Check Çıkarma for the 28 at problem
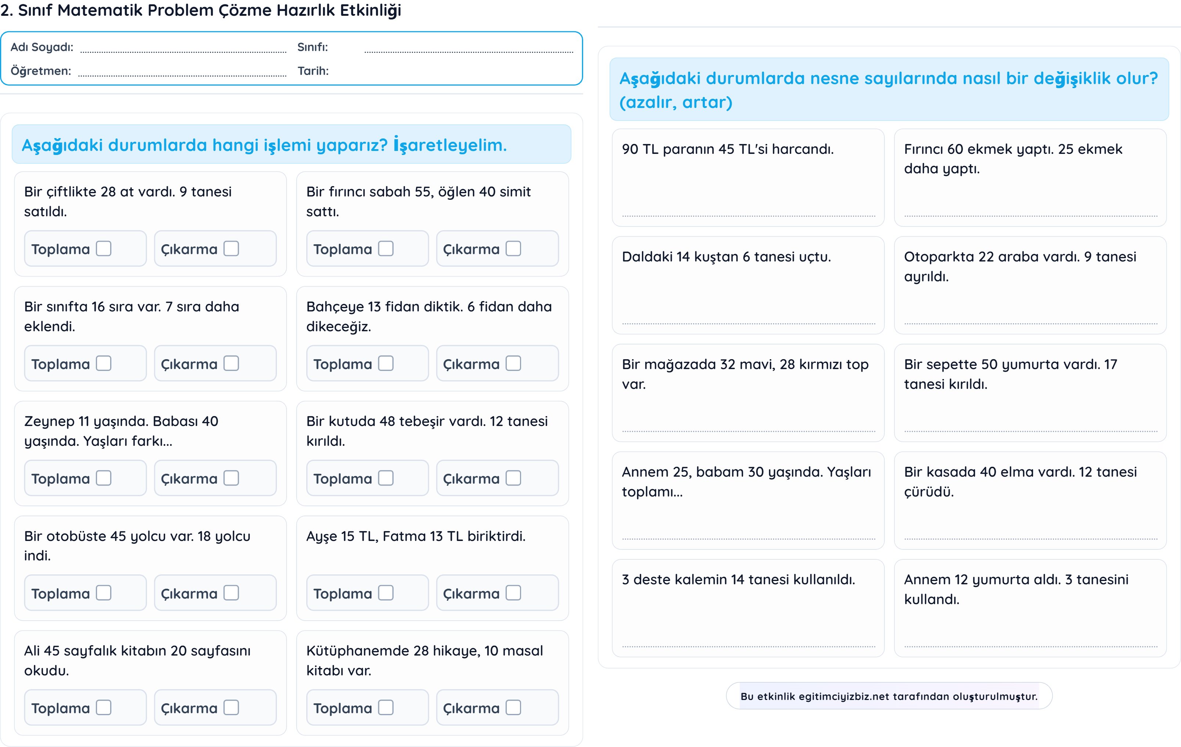 pos(231,249)
